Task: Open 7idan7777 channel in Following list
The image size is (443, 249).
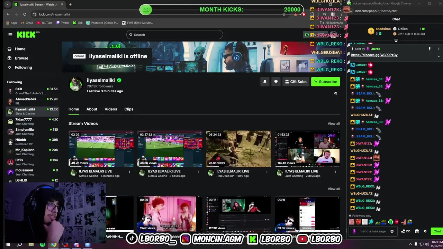Action: [x=33, y=121]
